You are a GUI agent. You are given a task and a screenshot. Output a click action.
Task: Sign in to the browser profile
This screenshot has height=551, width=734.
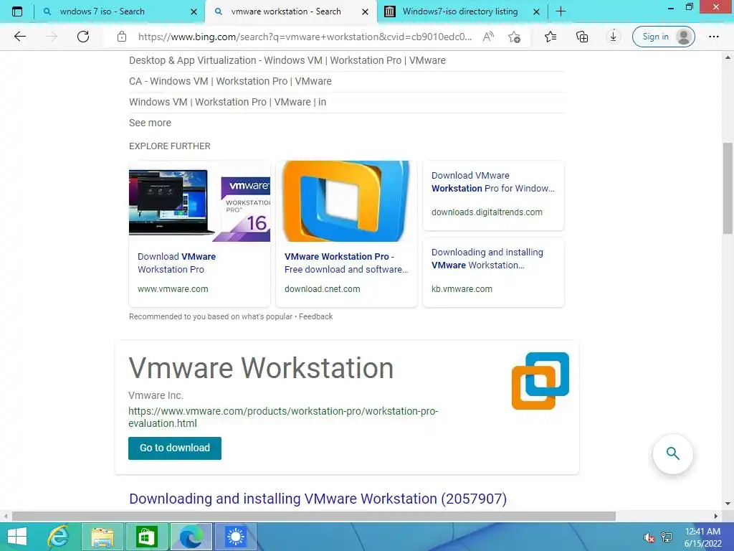(x=663, y=37)
